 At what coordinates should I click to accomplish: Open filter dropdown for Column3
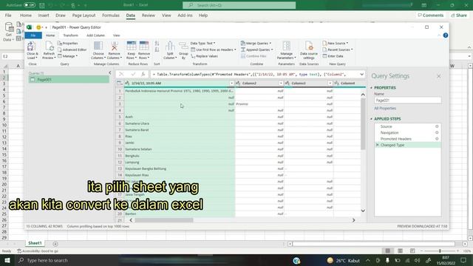[x=330, y=83]
